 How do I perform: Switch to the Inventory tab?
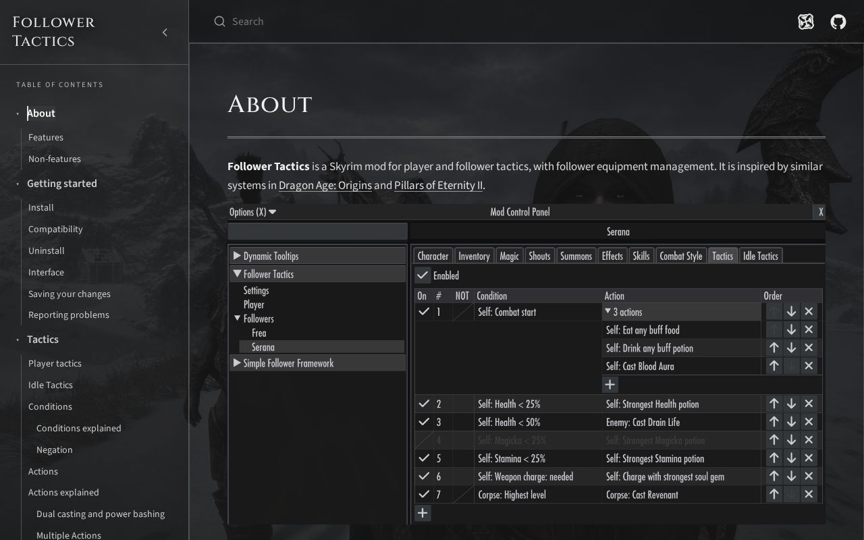[x=474, y=256]
